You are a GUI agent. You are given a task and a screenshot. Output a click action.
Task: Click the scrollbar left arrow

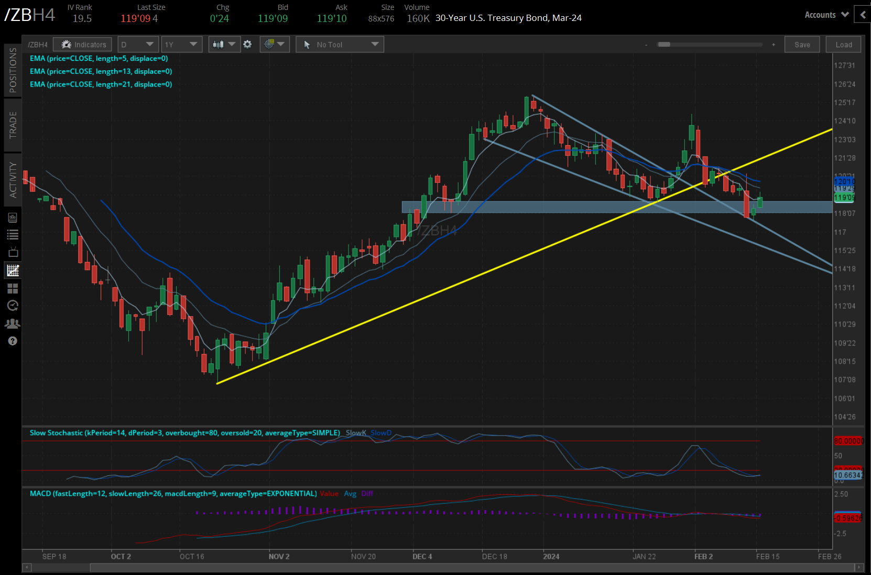(x=27, y=568)
